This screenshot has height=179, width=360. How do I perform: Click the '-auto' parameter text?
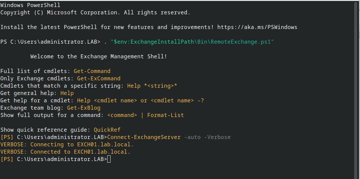192,137
